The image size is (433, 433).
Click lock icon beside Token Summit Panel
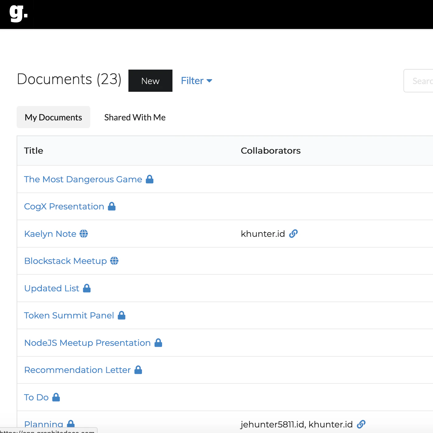click(122, 315)
